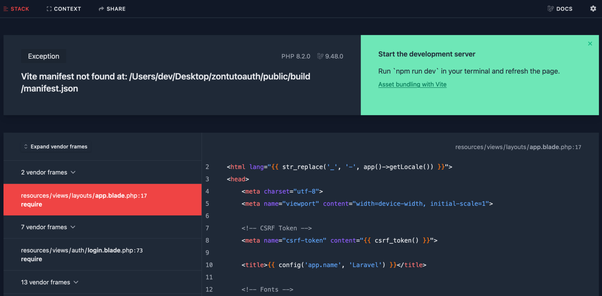The height and width of the screenshot is (296, 602).
Task: Dismiss the development server notification
Action: click(590, 43)
